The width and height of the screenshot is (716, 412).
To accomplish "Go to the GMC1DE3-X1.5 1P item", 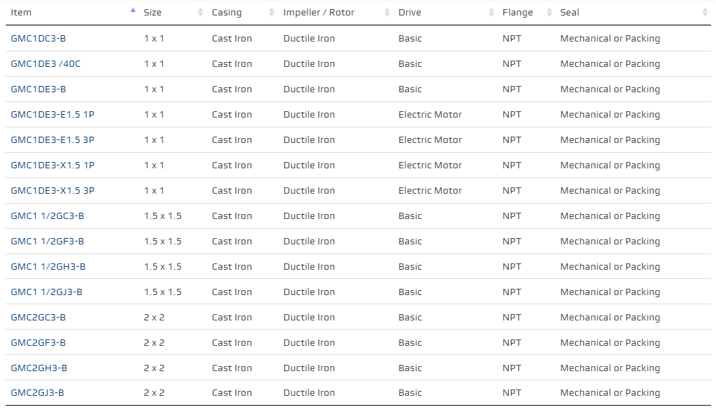I will point(52,166).
